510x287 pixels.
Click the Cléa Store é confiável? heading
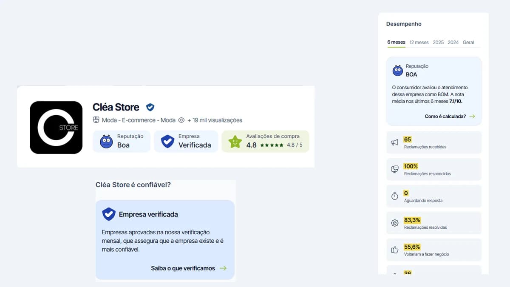pyautogui.click(x=133, y=185)
